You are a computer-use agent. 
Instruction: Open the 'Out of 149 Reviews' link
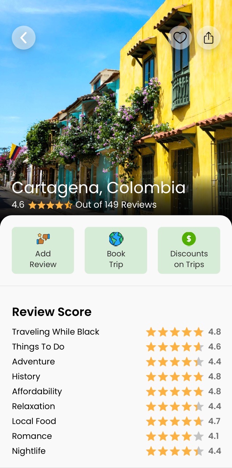click(x=116, y=205)
